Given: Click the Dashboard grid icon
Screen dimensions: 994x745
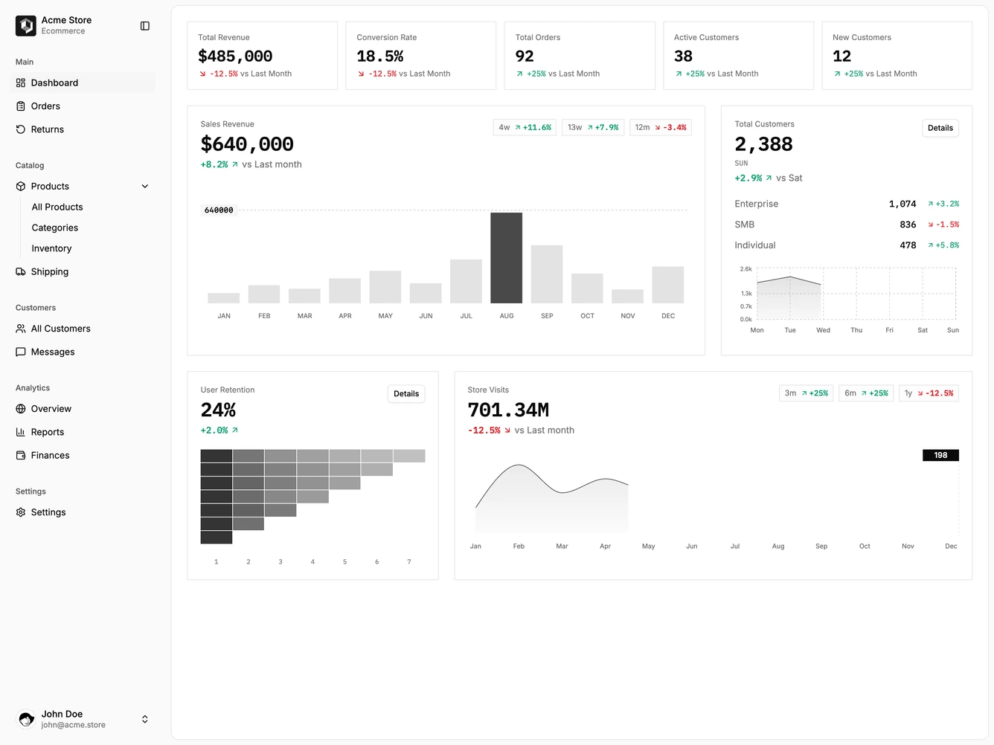Looking at the screenshot, I should [21, 83].
